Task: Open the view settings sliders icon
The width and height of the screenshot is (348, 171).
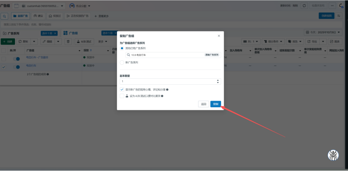Action: pyautogui.click(x=339, y=16)
